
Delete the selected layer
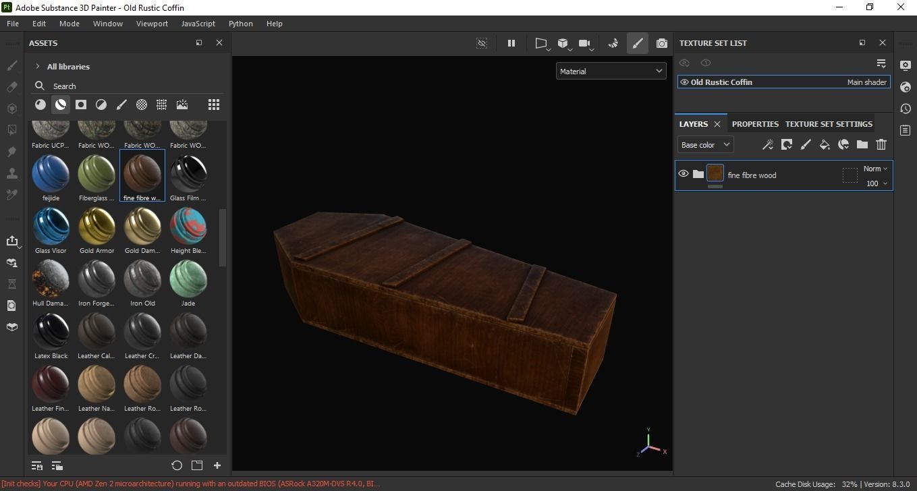tap(881, 144)
